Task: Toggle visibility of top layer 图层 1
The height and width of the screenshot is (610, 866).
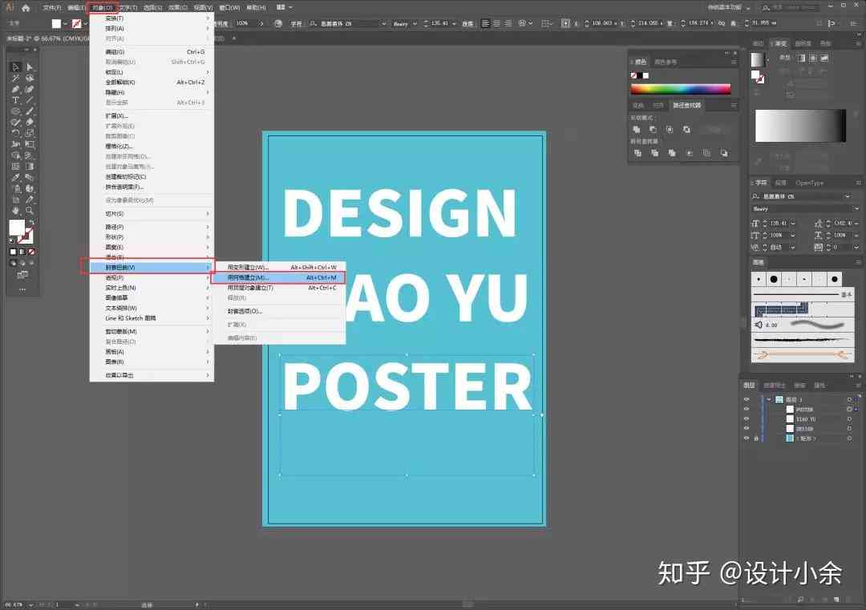Action: [x=747, y=399]
